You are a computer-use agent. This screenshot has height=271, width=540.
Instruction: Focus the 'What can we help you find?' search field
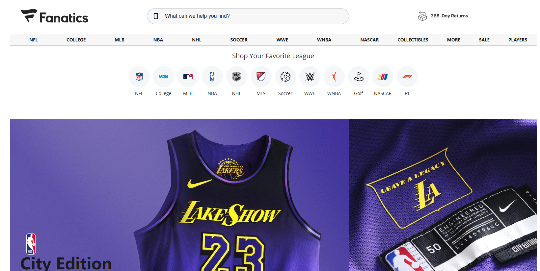[248, 16]
